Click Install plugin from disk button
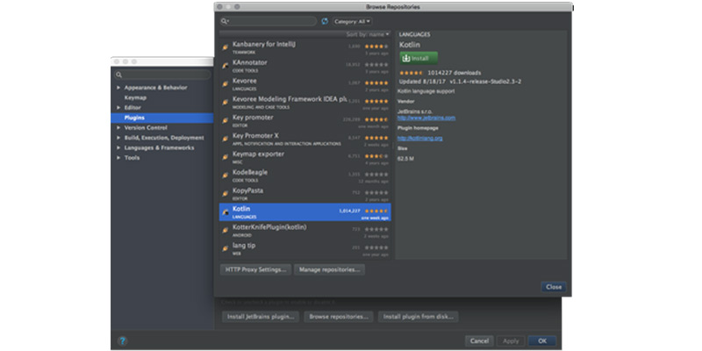 point(419,317)
